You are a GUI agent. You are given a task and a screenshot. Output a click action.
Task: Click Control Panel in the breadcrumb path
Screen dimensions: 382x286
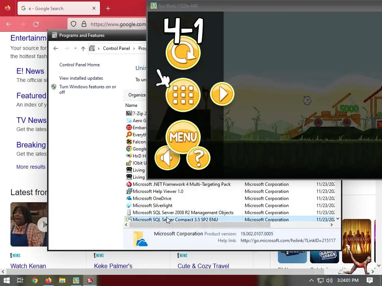click(116, 48)
